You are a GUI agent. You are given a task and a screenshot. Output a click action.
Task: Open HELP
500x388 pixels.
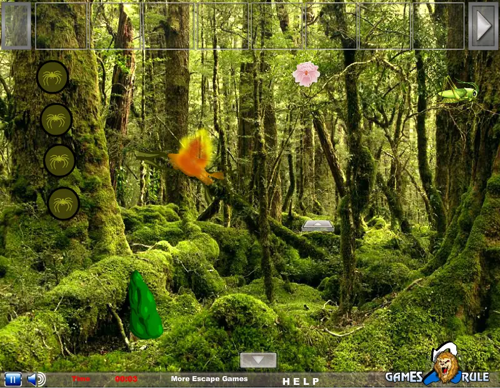click(x=301, y=381)
